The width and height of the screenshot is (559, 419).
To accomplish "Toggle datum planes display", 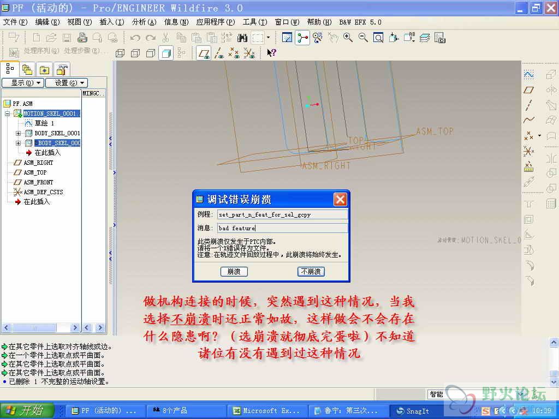I will 204,53.
